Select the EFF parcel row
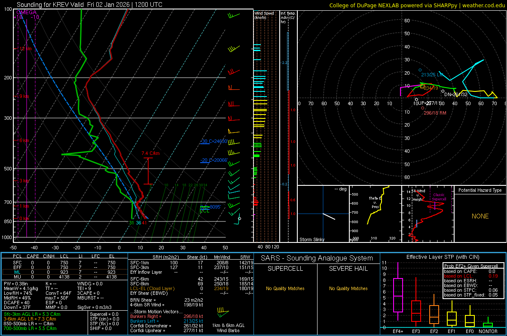This screenshot has height=336, width=507. pyautogui.click(x=65, y=267)
